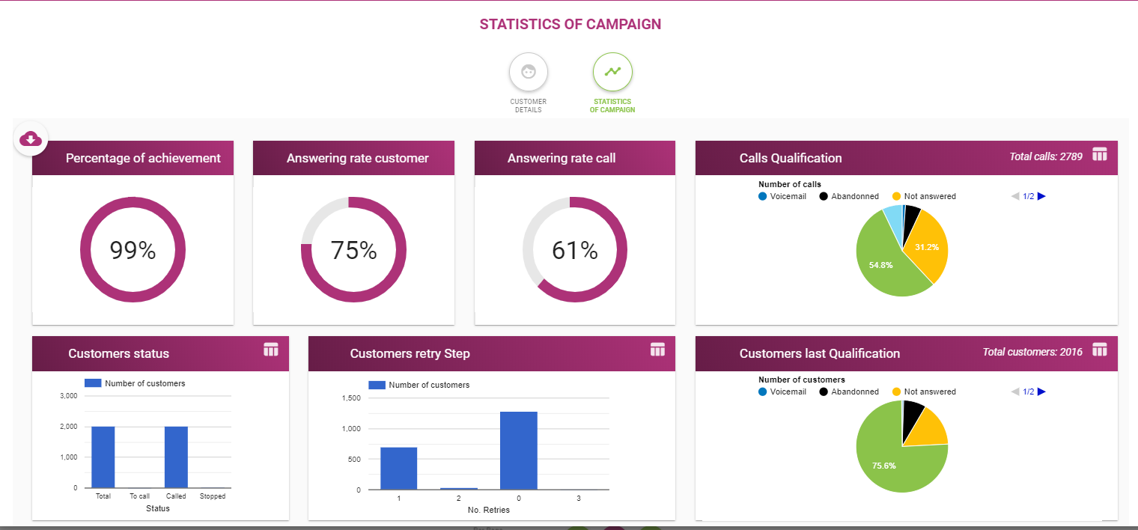
Task: Click the 'STATISTICS OF CAMPAIGN' page heading
Action: point(570,24)
